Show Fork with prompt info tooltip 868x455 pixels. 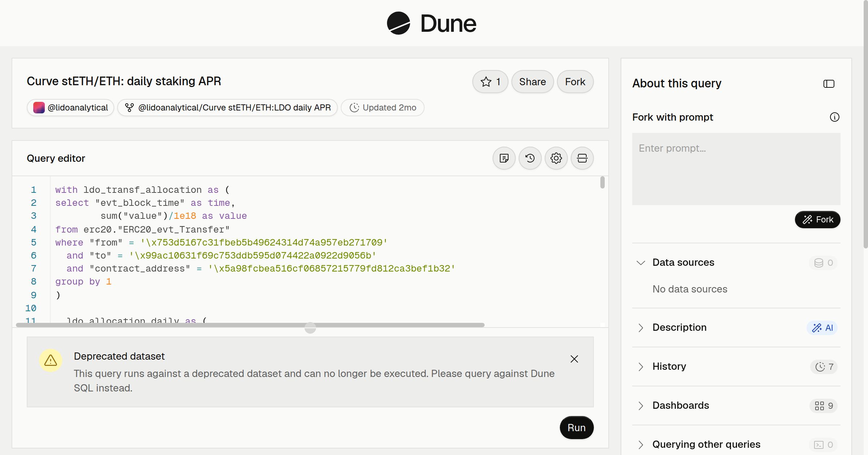point(834,117)
